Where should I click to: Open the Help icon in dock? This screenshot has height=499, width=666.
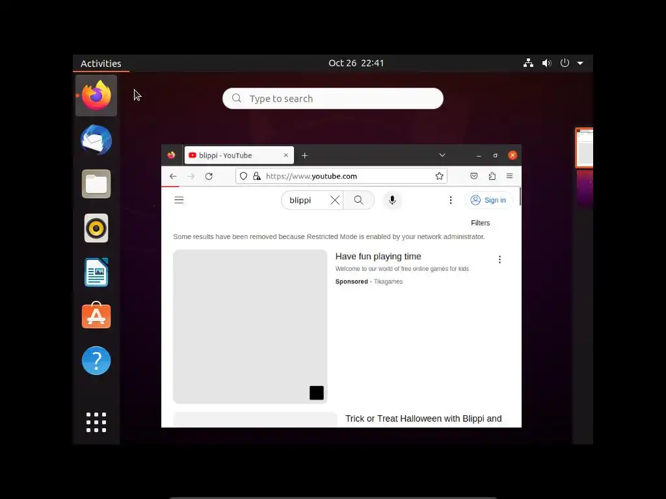[x=96, y=361]
